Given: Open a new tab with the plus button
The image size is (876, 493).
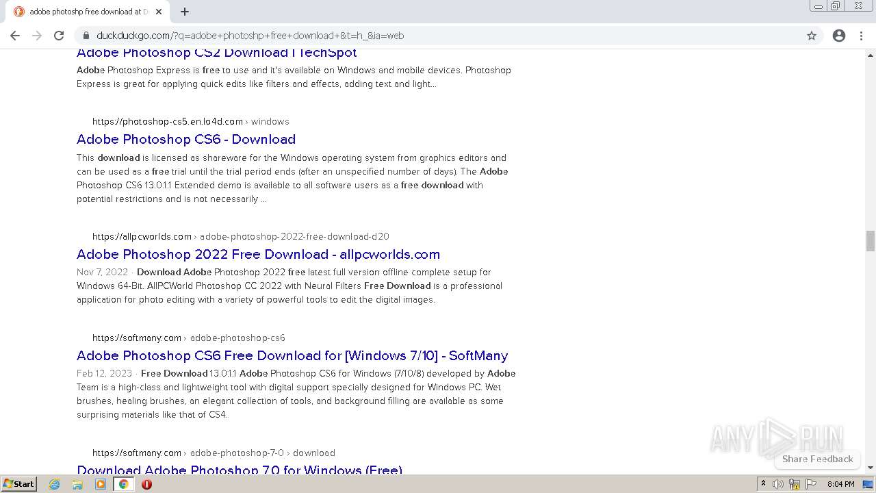Looking at the screenshot, I should [x=185, y=12].
